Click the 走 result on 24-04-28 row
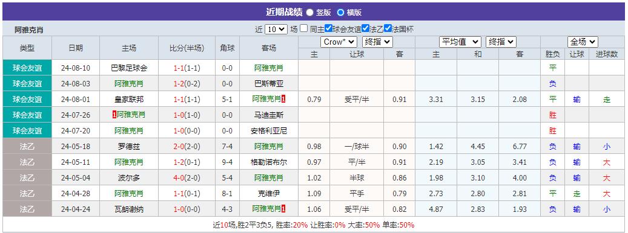Image resolution: width=628 pixels, height=233 pixels. pyautogui.click(x=577, y=194)
